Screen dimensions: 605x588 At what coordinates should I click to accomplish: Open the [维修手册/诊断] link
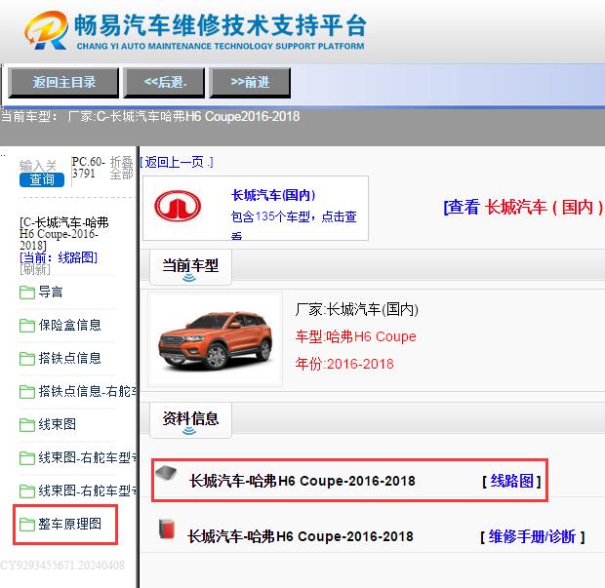[x=533, y=536]
